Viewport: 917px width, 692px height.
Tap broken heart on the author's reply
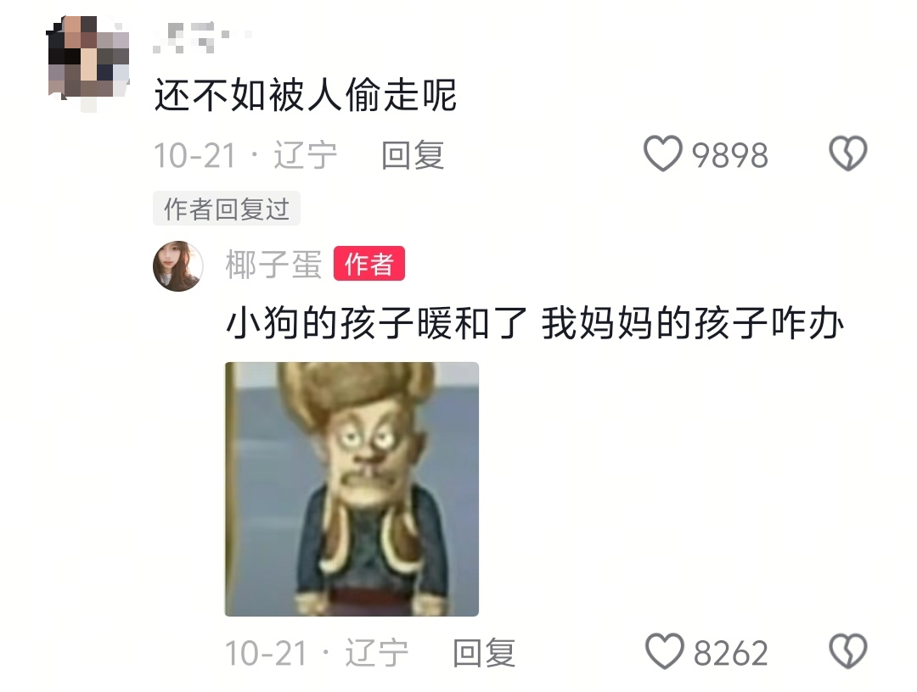pyautogui.click(x=848, y=651)
